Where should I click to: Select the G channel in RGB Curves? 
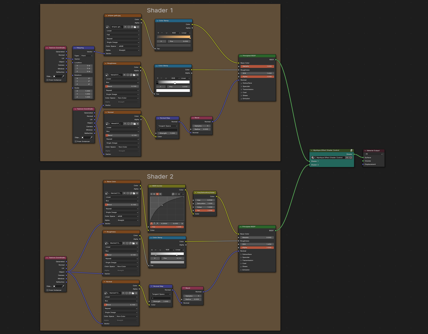157,194
